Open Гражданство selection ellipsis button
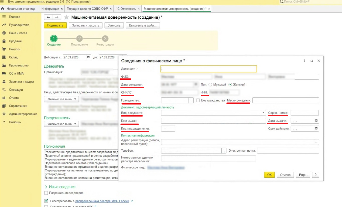The height and width of the screenshot is (207, 342). tap(191, 100)
